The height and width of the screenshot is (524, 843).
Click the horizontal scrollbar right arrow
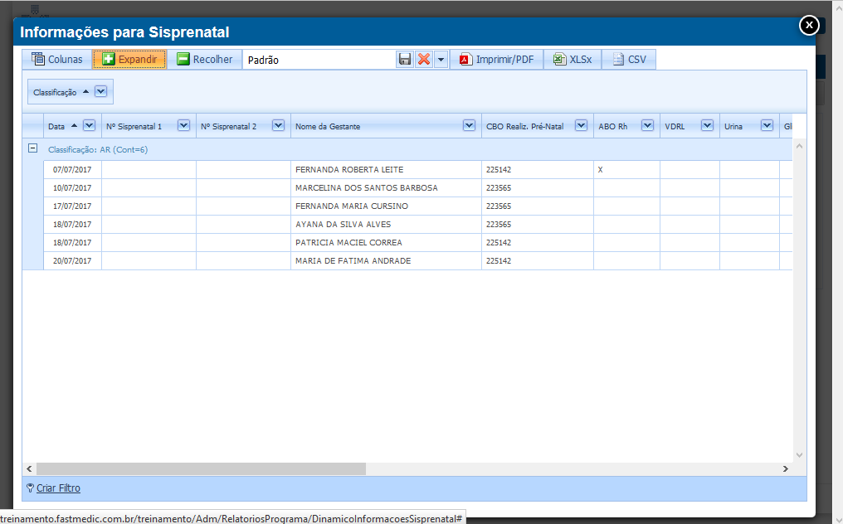786,468
